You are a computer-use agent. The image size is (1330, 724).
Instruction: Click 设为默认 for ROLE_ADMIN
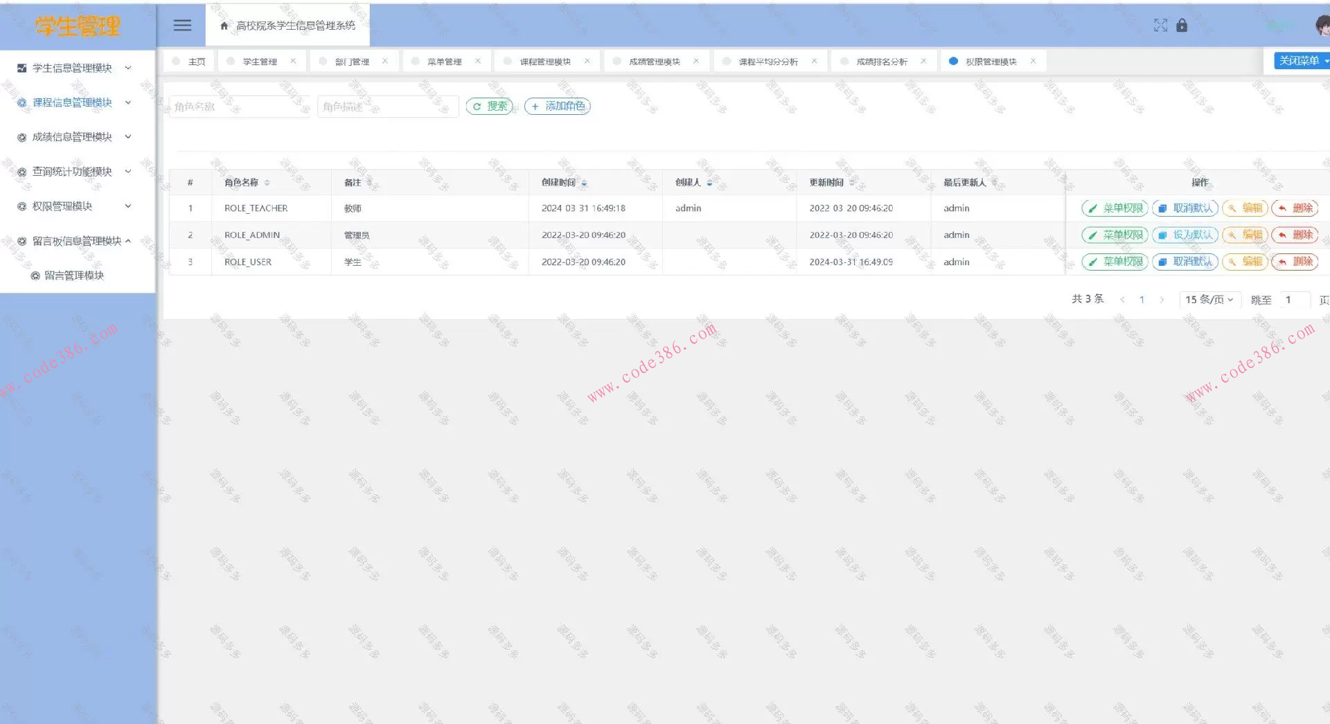pyautogui.click(x=1185, y=235)
